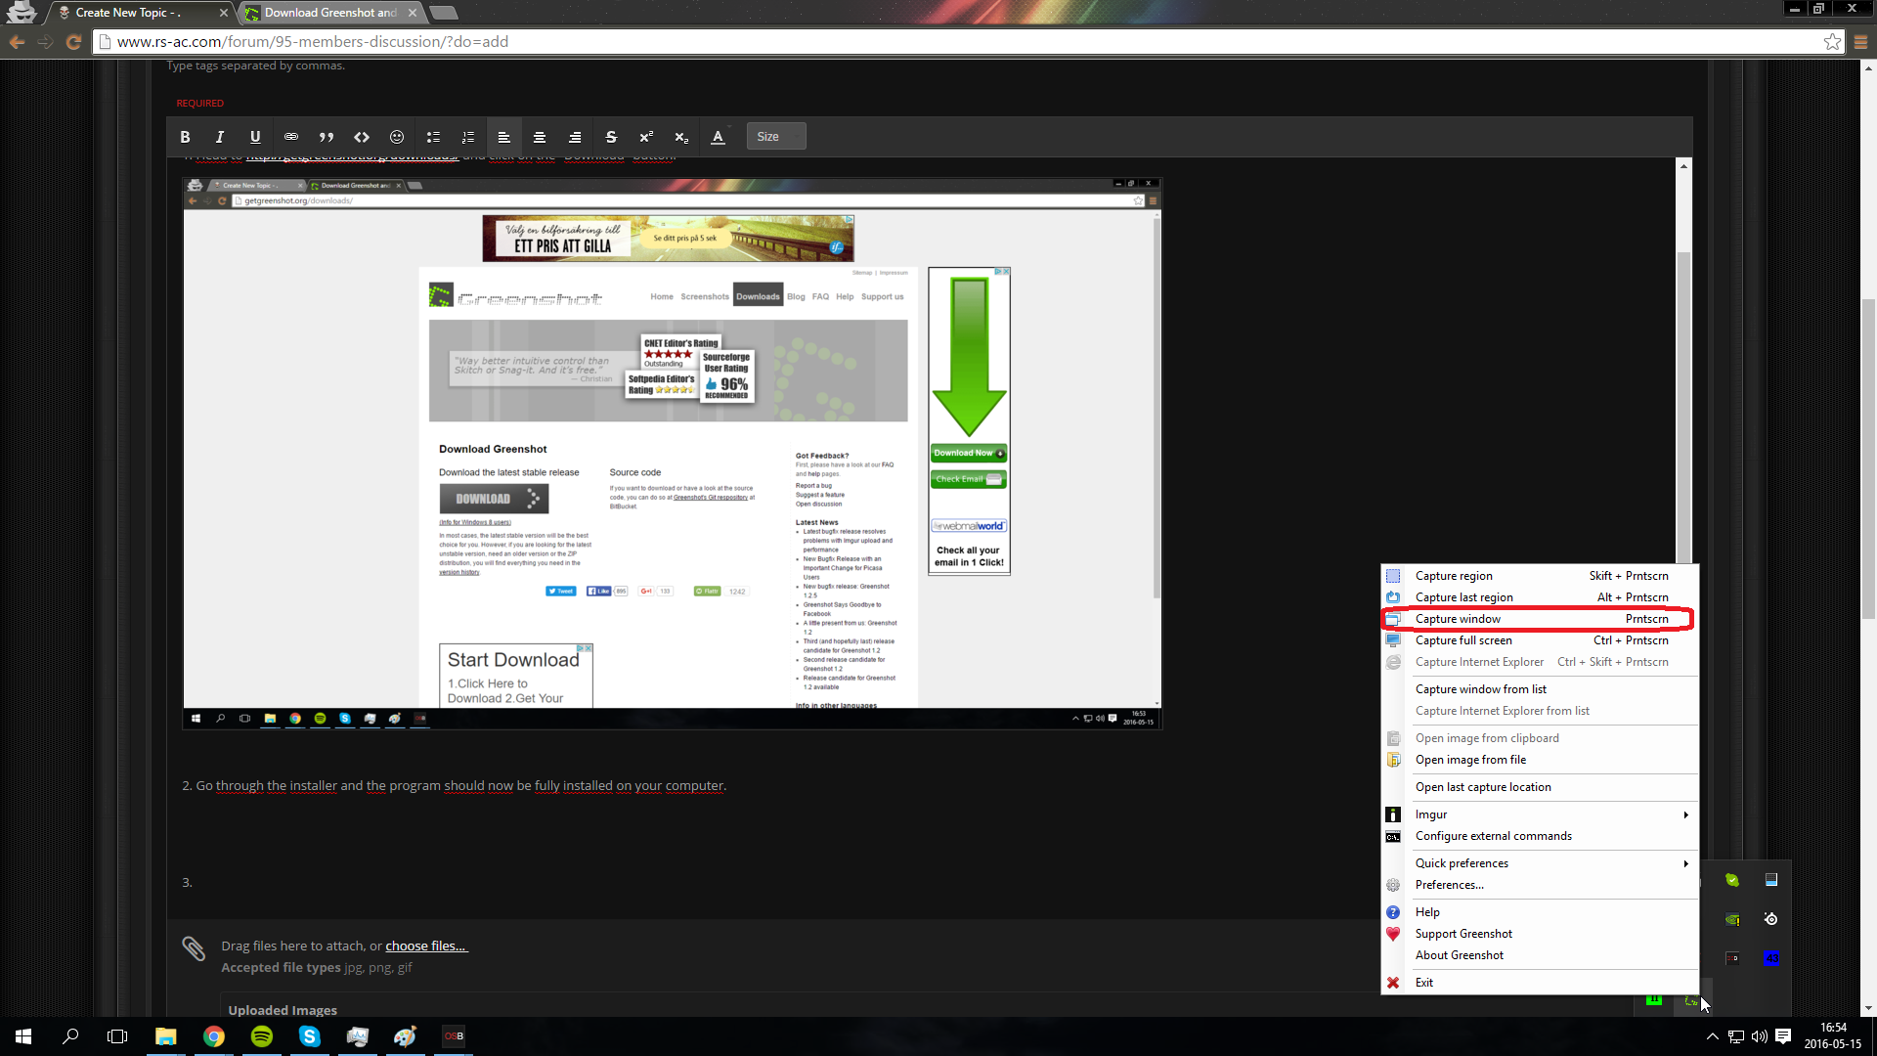The width and height of the screenshot is (1877, 1056).
Task: Click the choose files link
Action: click(x=426, y=946)
